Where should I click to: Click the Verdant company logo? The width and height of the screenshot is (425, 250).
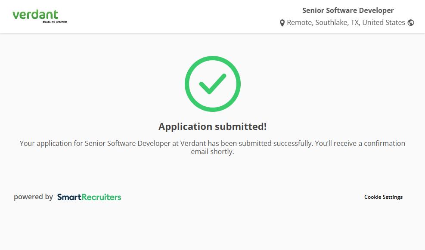35,15
